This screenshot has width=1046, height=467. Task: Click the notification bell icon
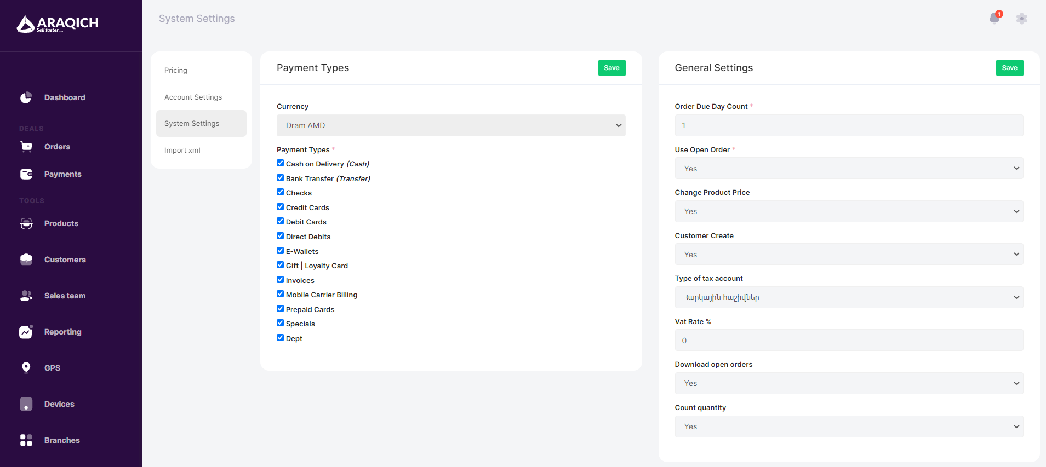click(x=994, y=19)
